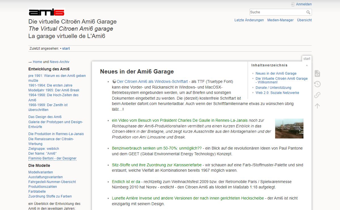Click the 'Neues in der Ami6 Garage' page heading

tap(137, 72)
